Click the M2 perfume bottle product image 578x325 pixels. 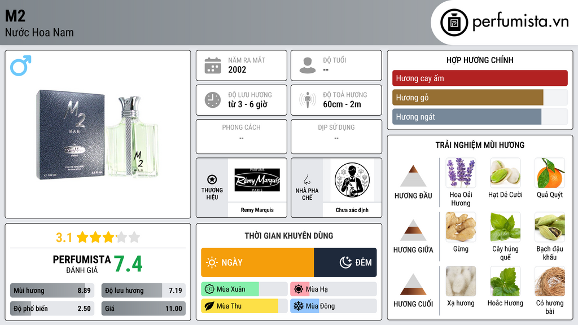(x=98, y=135)
